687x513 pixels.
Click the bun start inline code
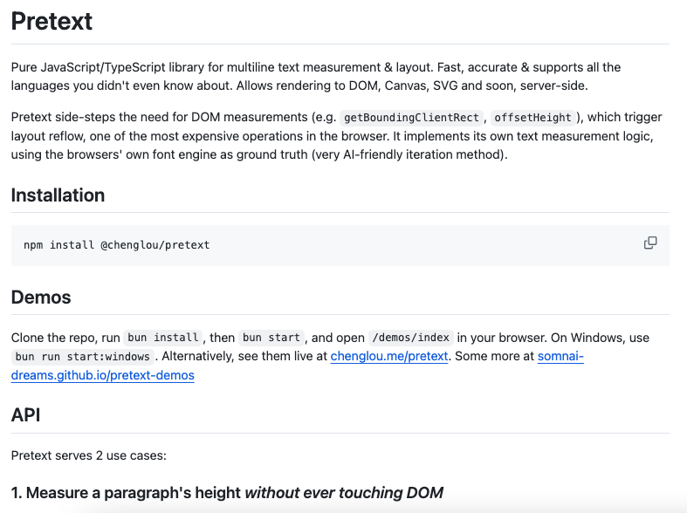271,338
